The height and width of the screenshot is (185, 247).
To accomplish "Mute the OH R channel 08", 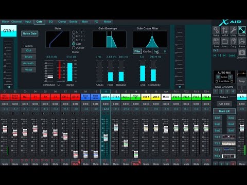I will [x=76, y=164].
